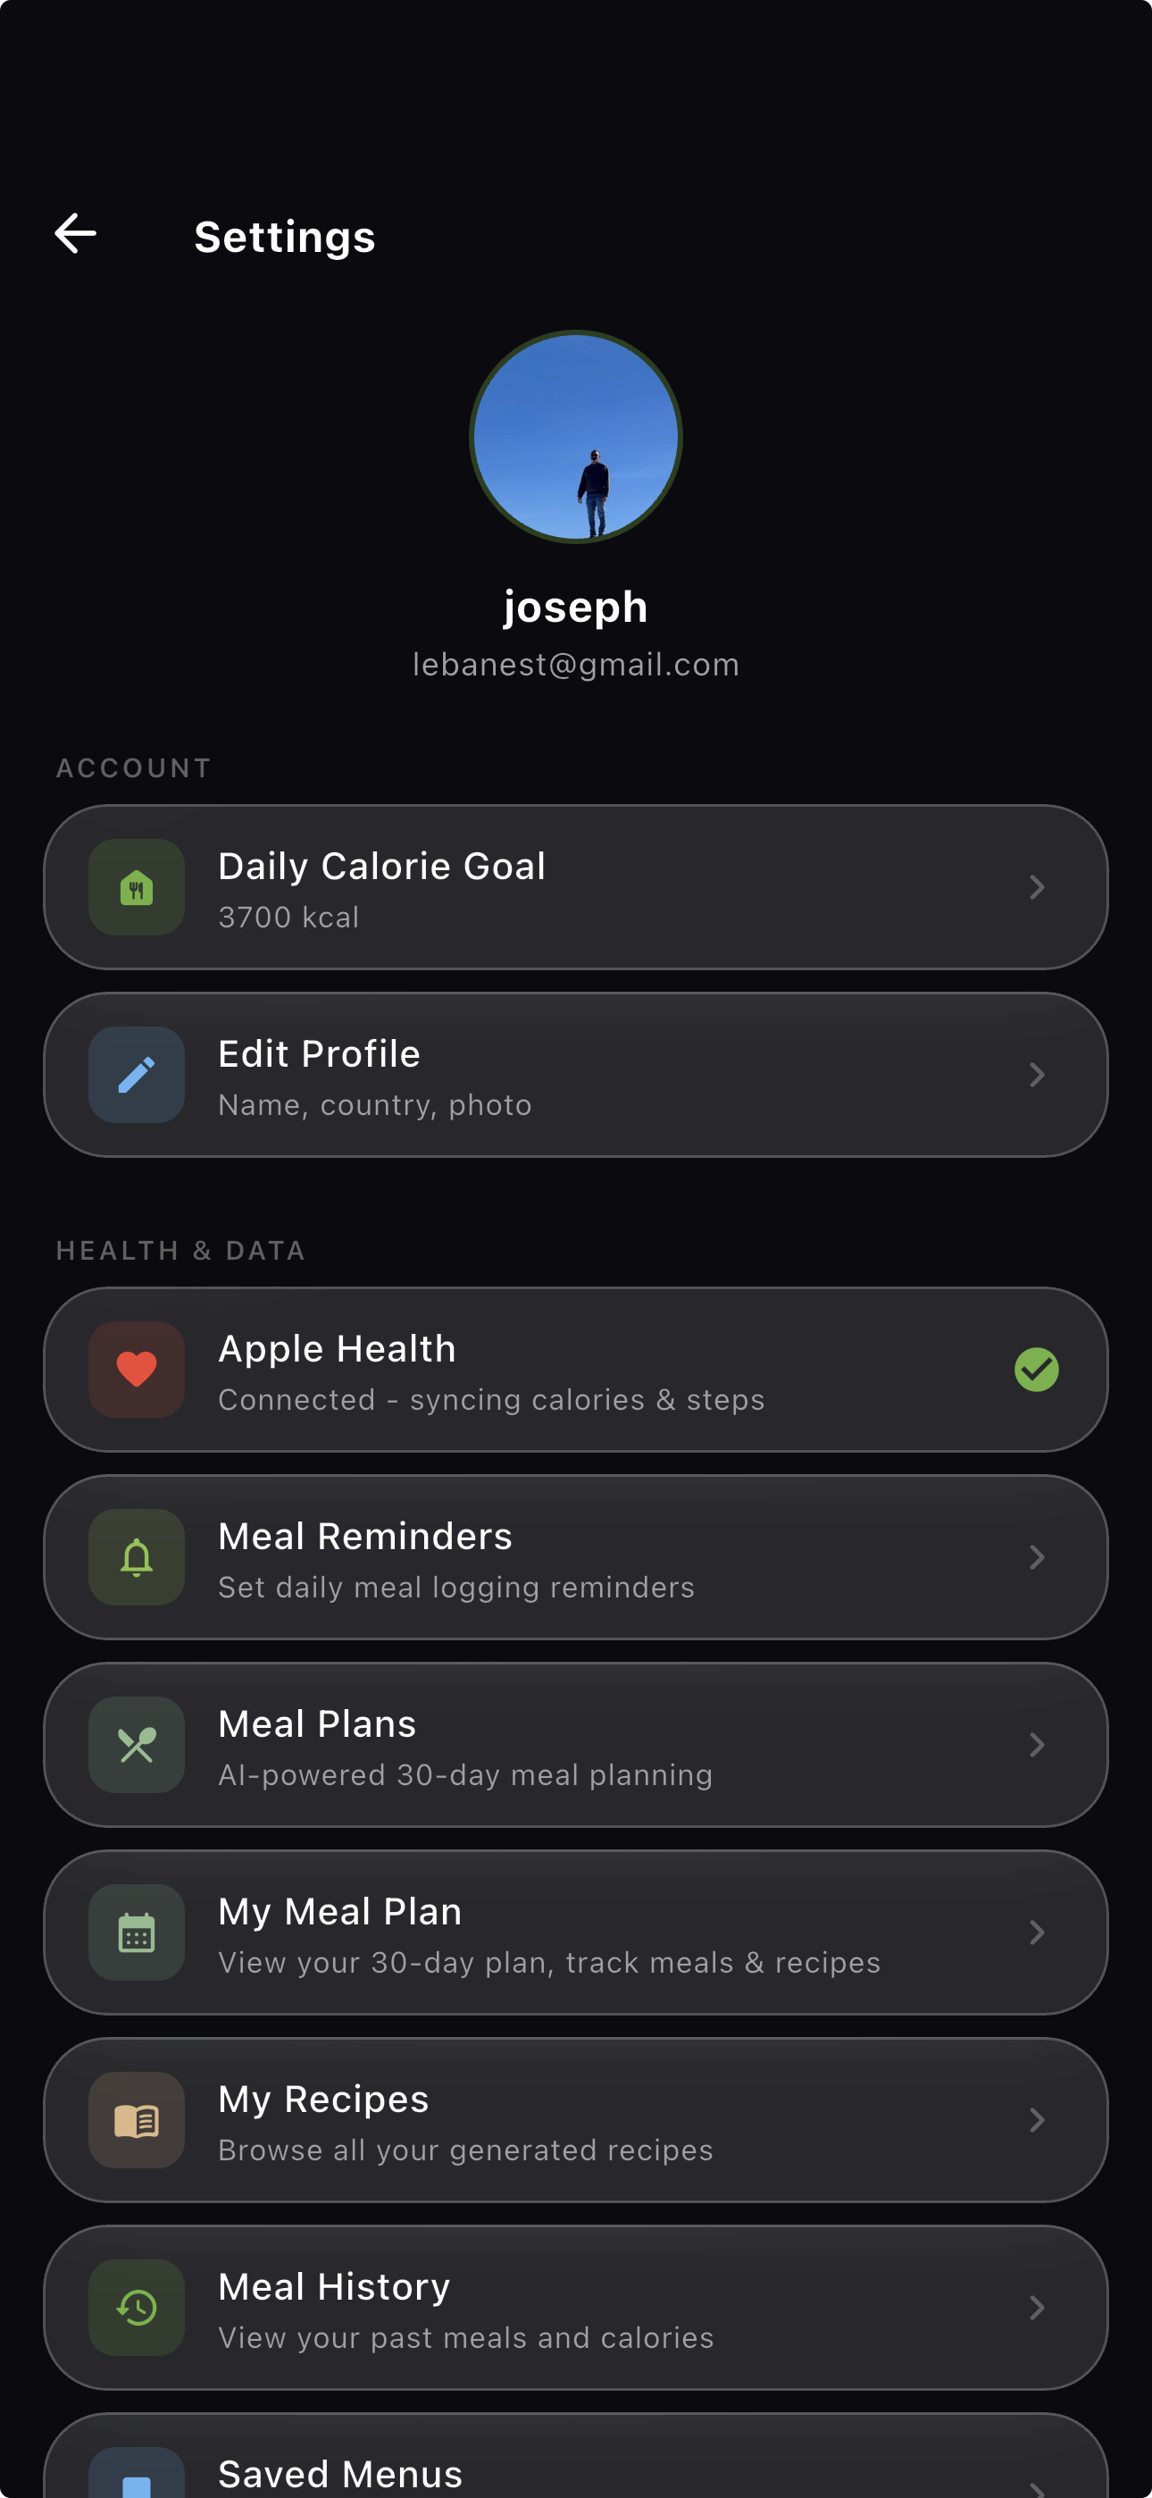Tap the My Meal Plan calendar icon

coord(137,1932)
